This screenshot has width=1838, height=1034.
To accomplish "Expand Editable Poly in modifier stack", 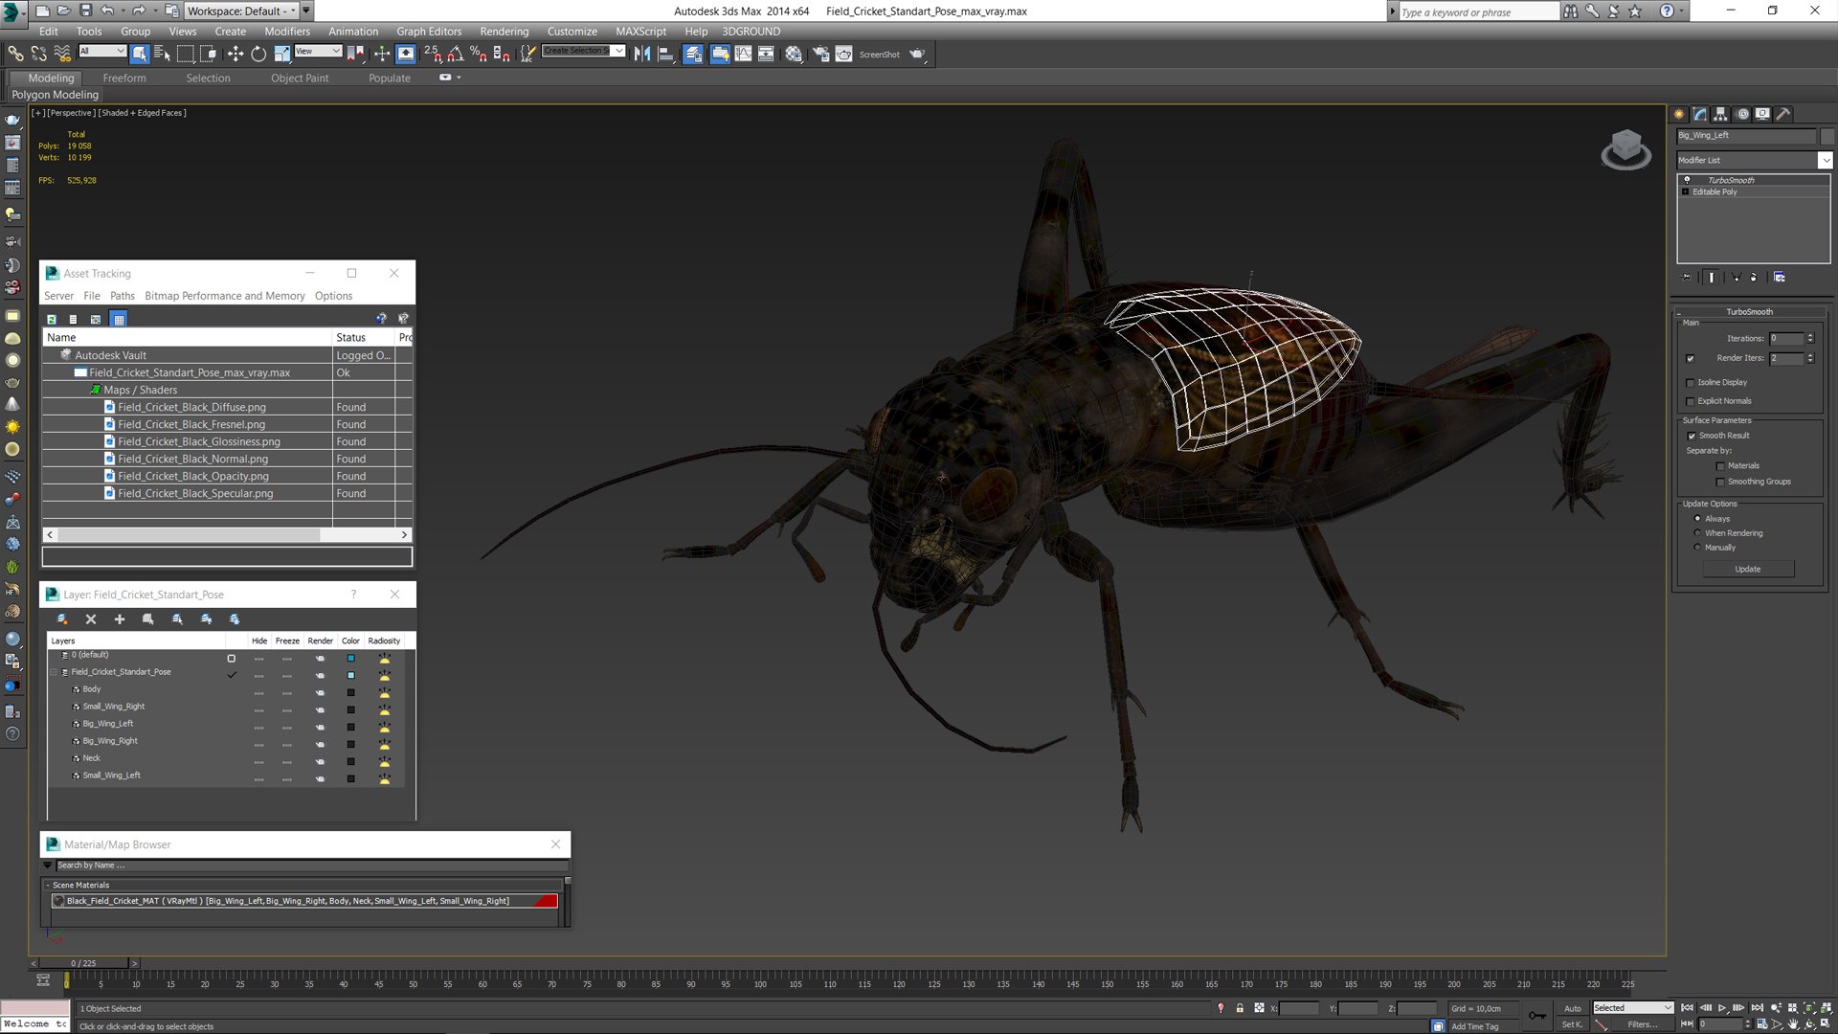I will pyautogui.click(x=1686, y=192).
